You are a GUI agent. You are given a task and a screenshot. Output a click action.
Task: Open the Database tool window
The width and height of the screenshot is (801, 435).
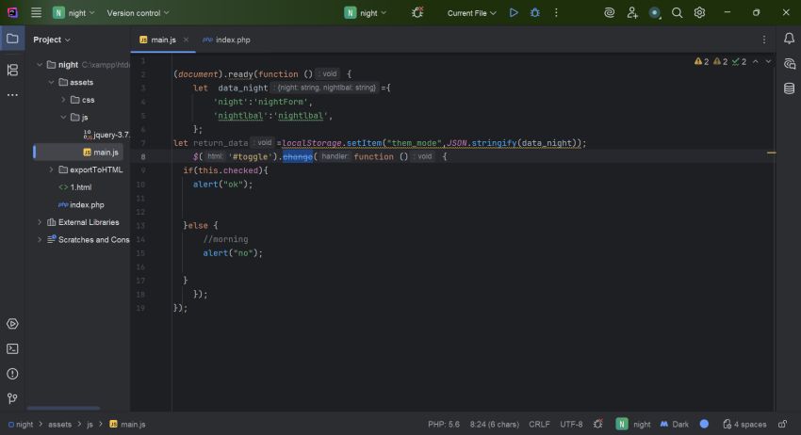click(x=789, y=89)
